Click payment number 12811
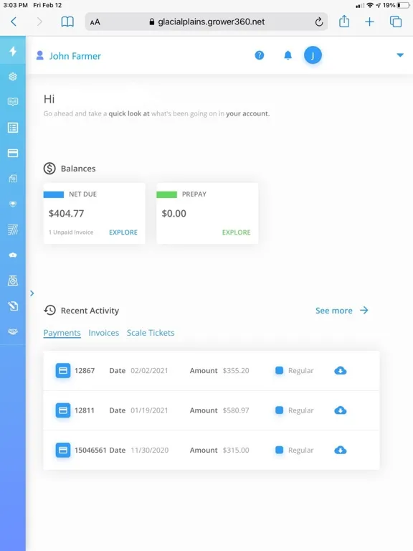This screenshot has width=413, height=551. click(85, 410)
